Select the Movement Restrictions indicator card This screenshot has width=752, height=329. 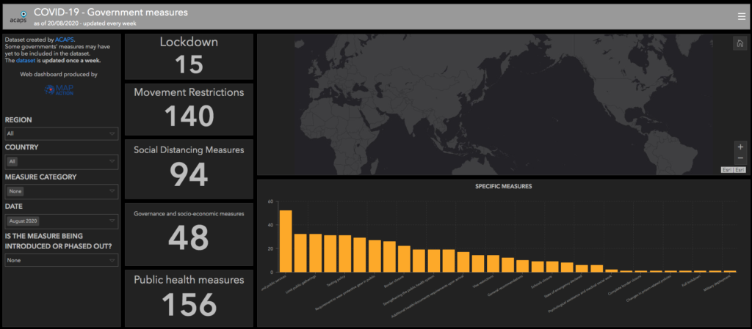click(x=189, y=108)
